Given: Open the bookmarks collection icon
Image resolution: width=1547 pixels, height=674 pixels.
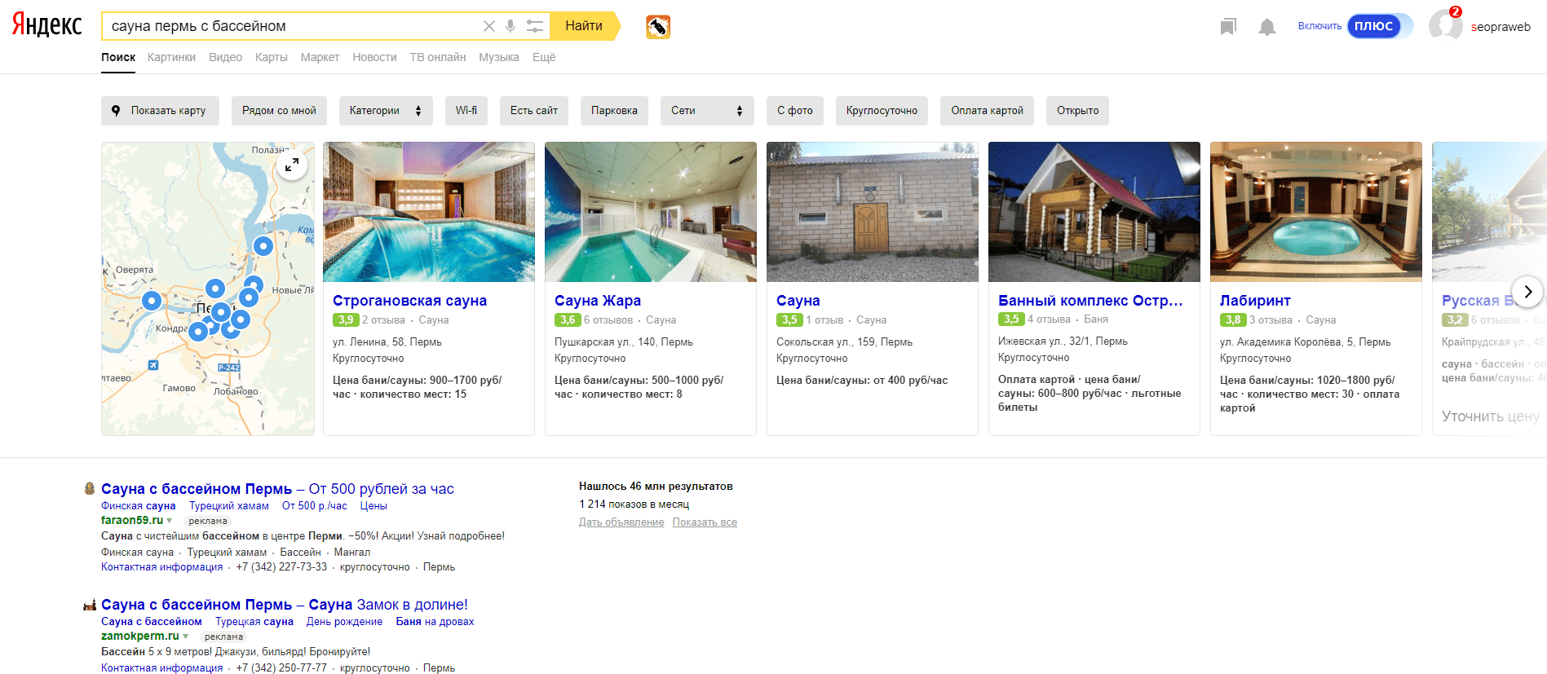Looking at the screenshot, I should [x=1228, y=27].
